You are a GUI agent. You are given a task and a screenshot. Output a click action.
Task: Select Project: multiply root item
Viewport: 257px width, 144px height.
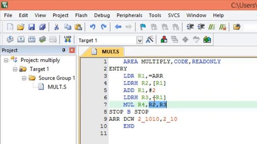pyautogui.click(x=40, y=60)
